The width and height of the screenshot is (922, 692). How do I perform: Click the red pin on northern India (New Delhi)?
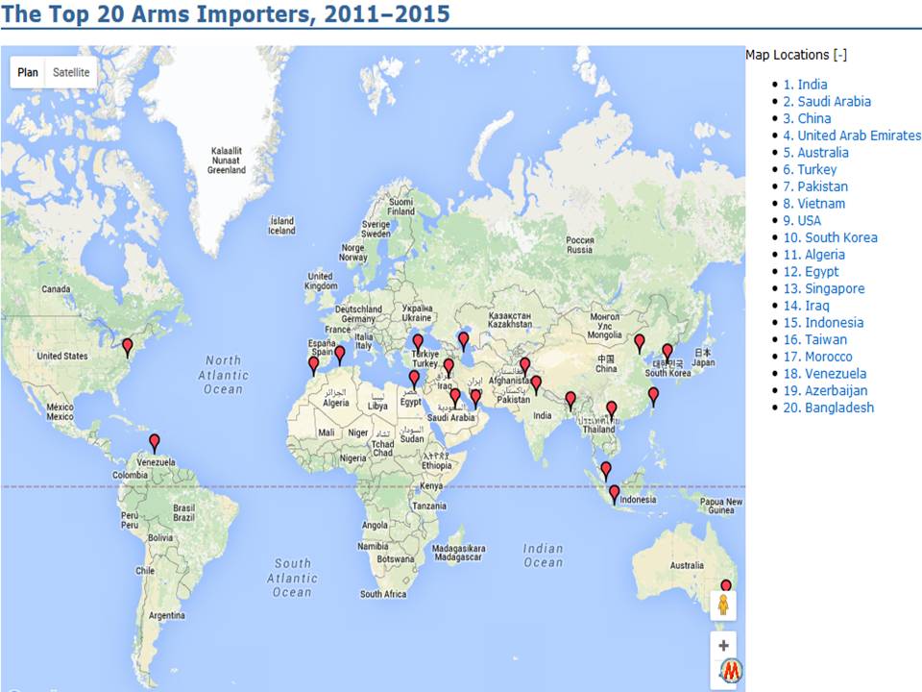pyautogui.click(x=536, y=384)
